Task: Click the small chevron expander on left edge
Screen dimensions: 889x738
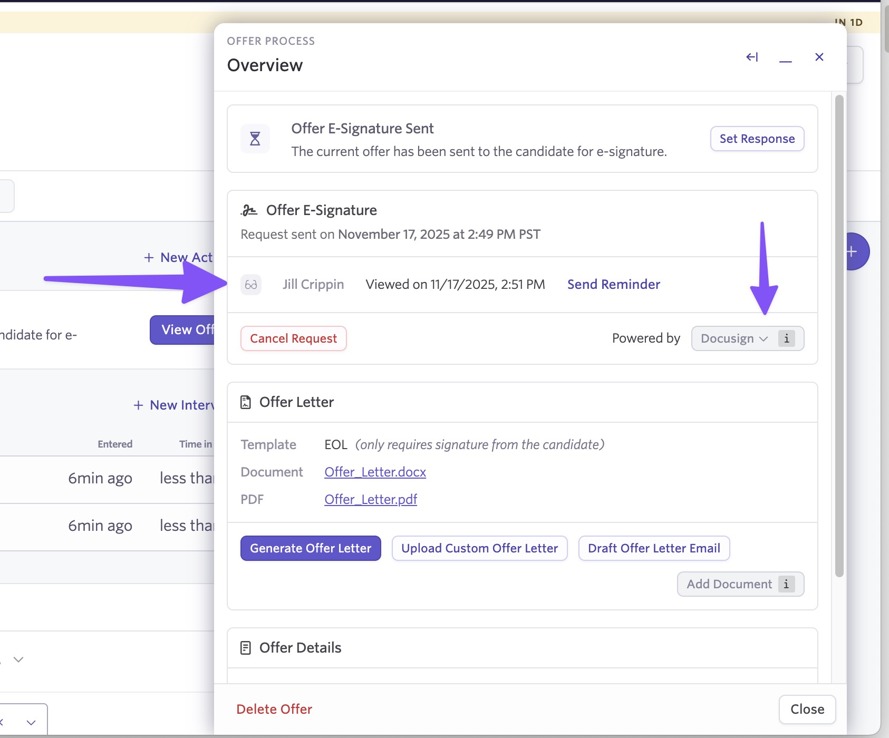Action: tap(18, 659)
